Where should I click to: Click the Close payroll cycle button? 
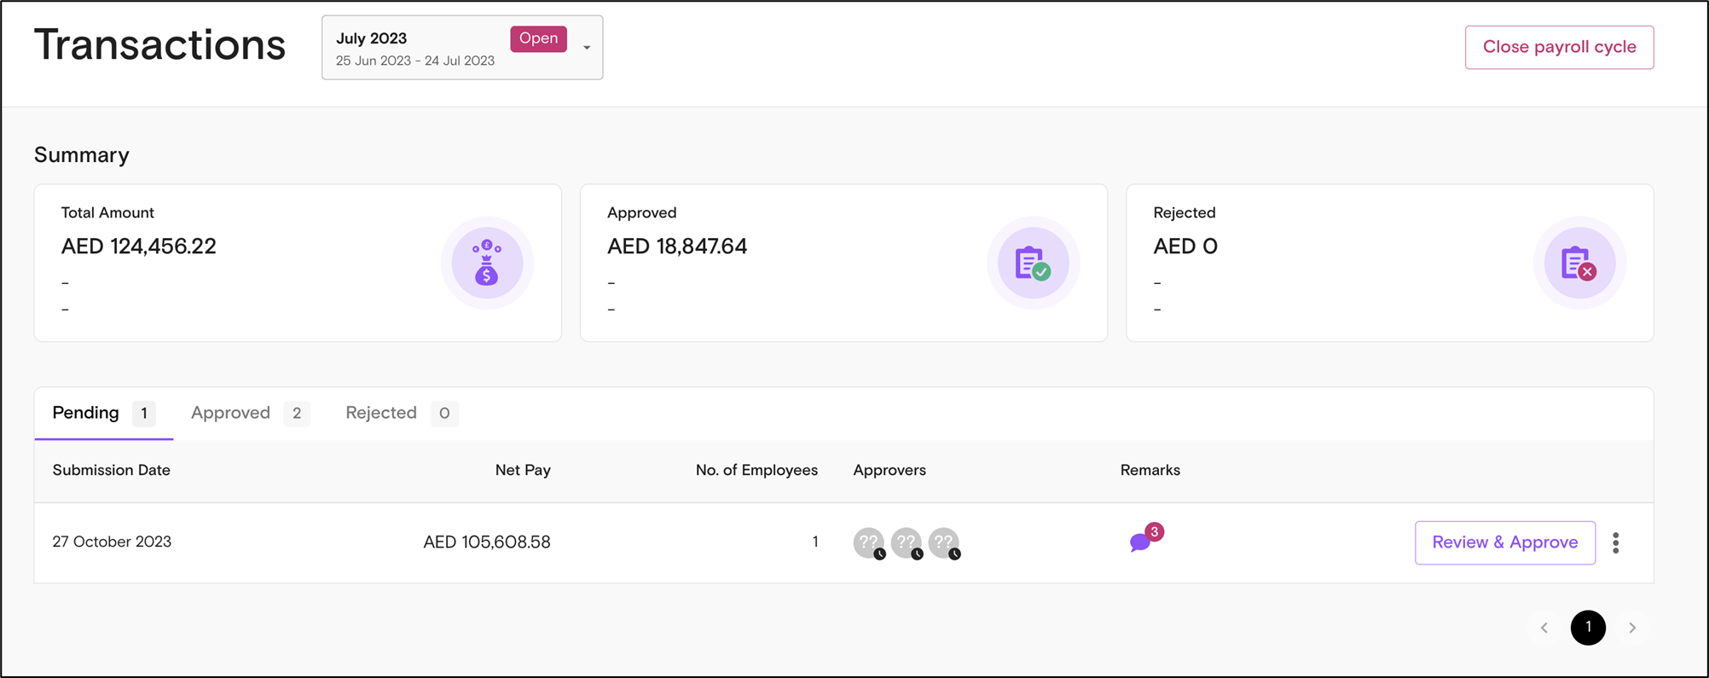[x=1559, y=47]
